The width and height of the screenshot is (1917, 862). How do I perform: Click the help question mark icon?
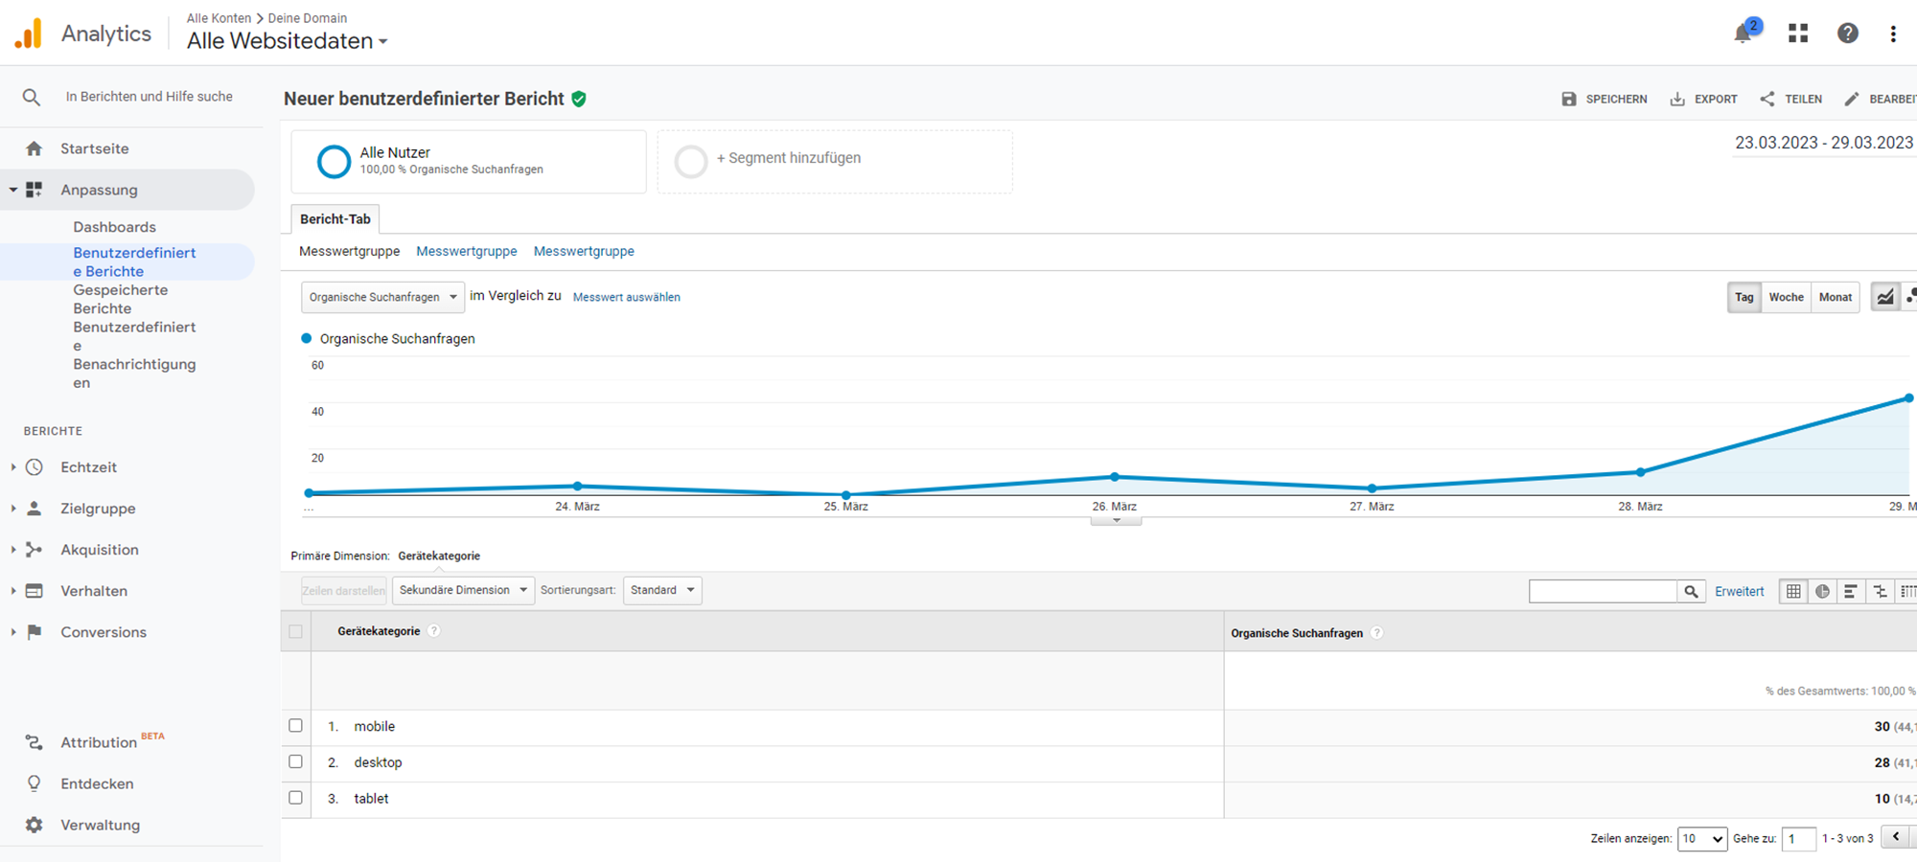coord(1847,34)
